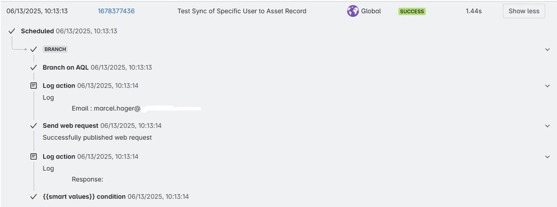Screen dimensions: 557x207
Task: Click the Send web request step title
Action: coord(70,126)
